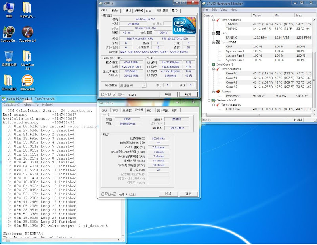The height and width of the screenshot is (245, 317).
Task: Open the Help(H) menu in Super PI
Action: pos(48,104)
